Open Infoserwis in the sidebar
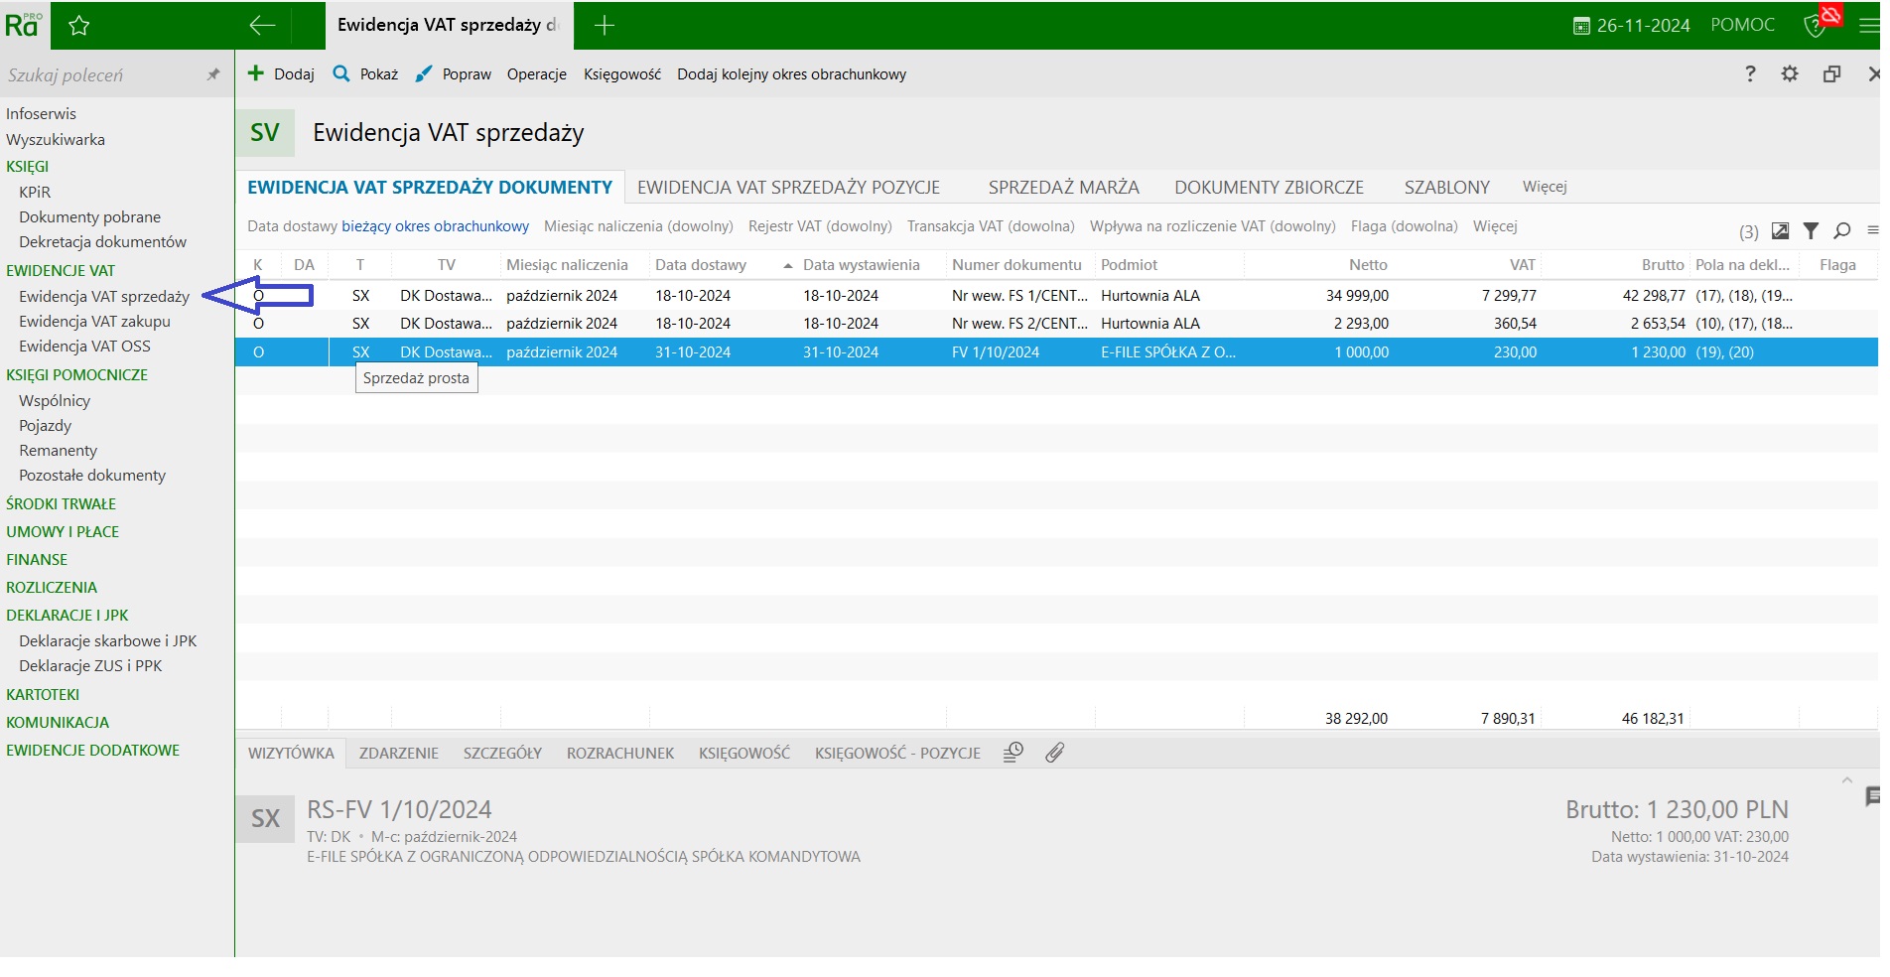The height and width of the screenshot is (977, 1890). pos(41,114)
